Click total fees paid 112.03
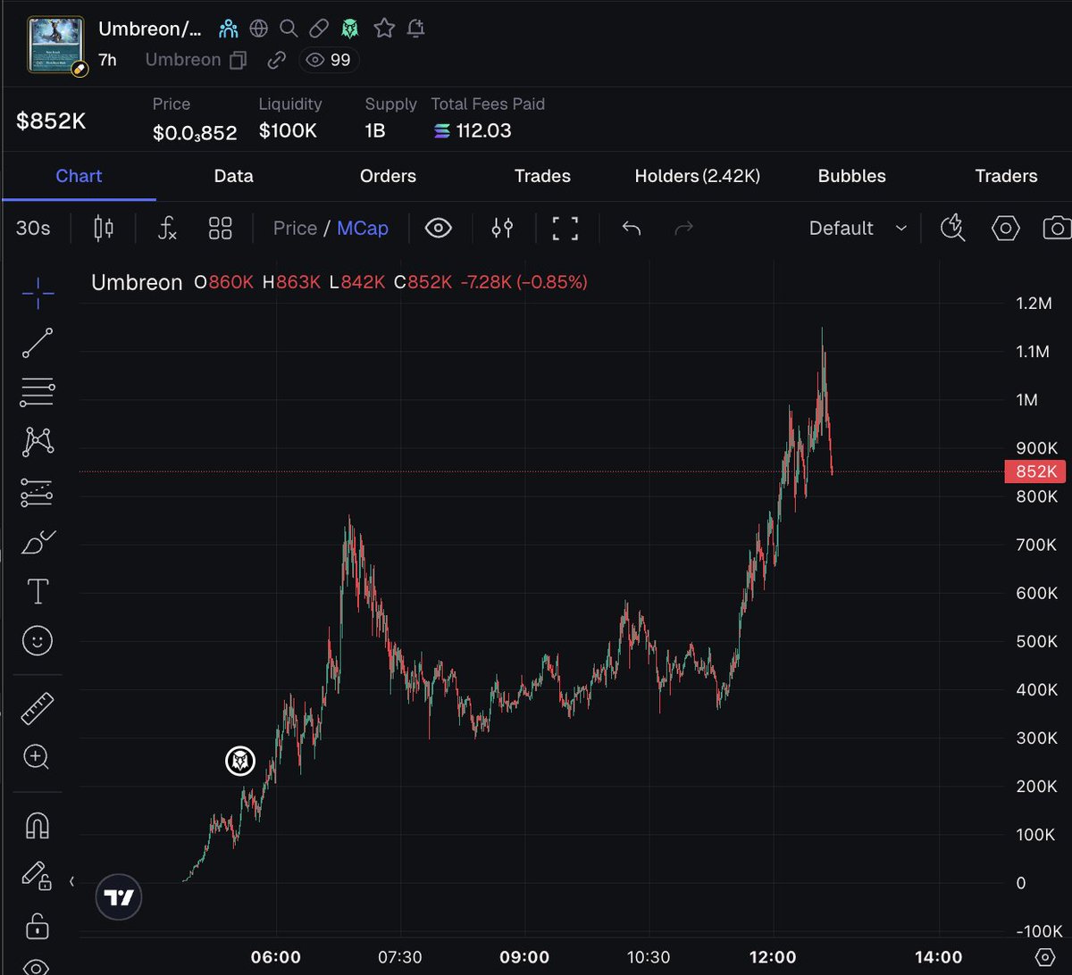1072x975 pixels. coord(473,131)
